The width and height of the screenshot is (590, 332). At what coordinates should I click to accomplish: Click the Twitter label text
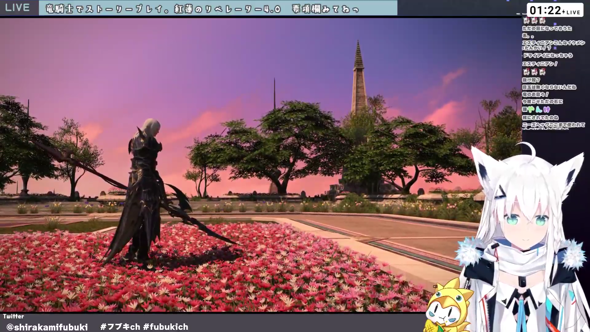click(14, 316)
